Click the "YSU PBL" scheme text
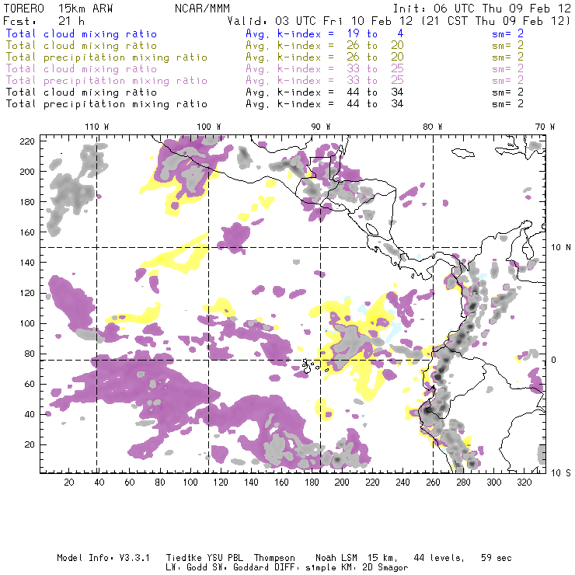Viewport: 575px width, 575px height. pyautogui.click(x=225, y=558)
